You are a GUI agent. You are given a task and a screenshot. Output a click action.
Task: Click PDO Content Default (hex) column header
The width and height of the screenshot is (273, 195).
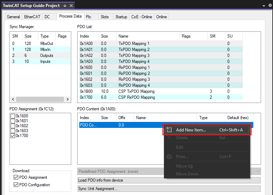point(239,118)
